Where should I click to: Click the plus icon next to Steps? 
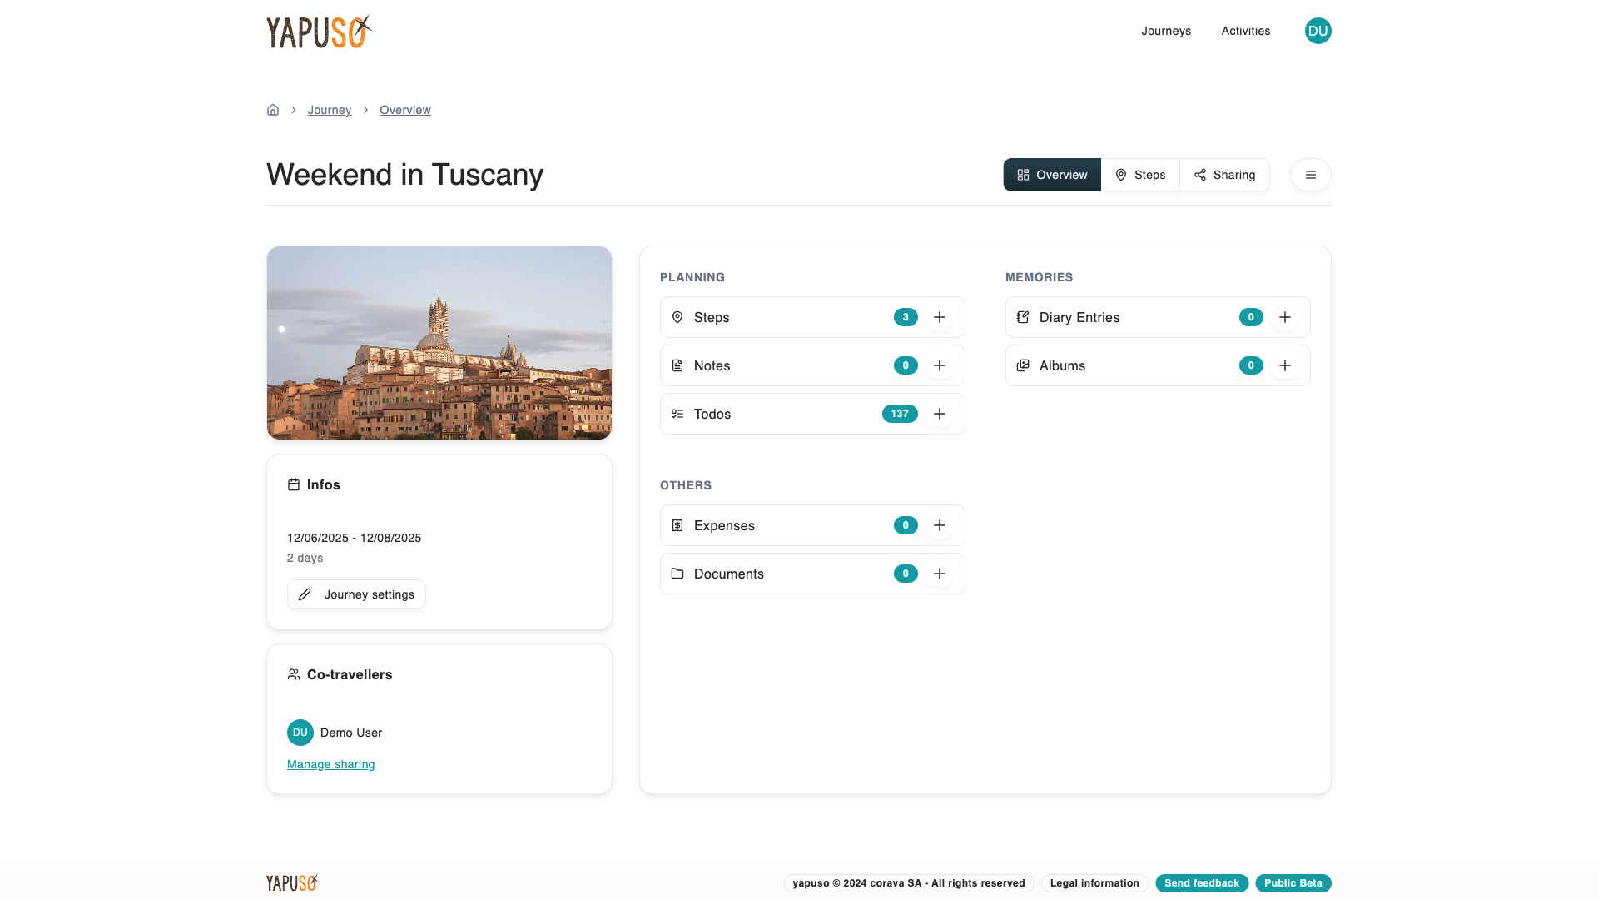940,317
